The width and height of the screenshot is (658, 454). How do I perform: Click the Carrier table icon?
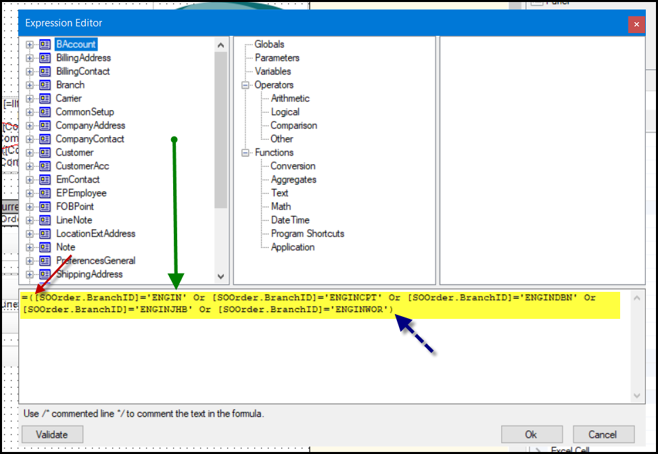click(45, 99)
